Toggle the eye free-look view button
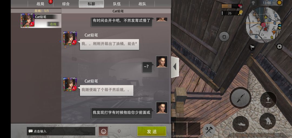Viewport: 292px width, 138px height. (224, 37)
